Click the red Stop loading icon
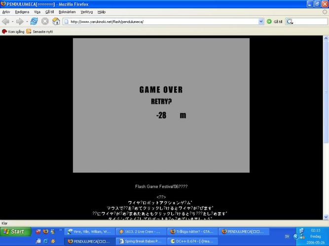This screenshot has width=329, height=246. pyautogui.click(x=45, y=22)
